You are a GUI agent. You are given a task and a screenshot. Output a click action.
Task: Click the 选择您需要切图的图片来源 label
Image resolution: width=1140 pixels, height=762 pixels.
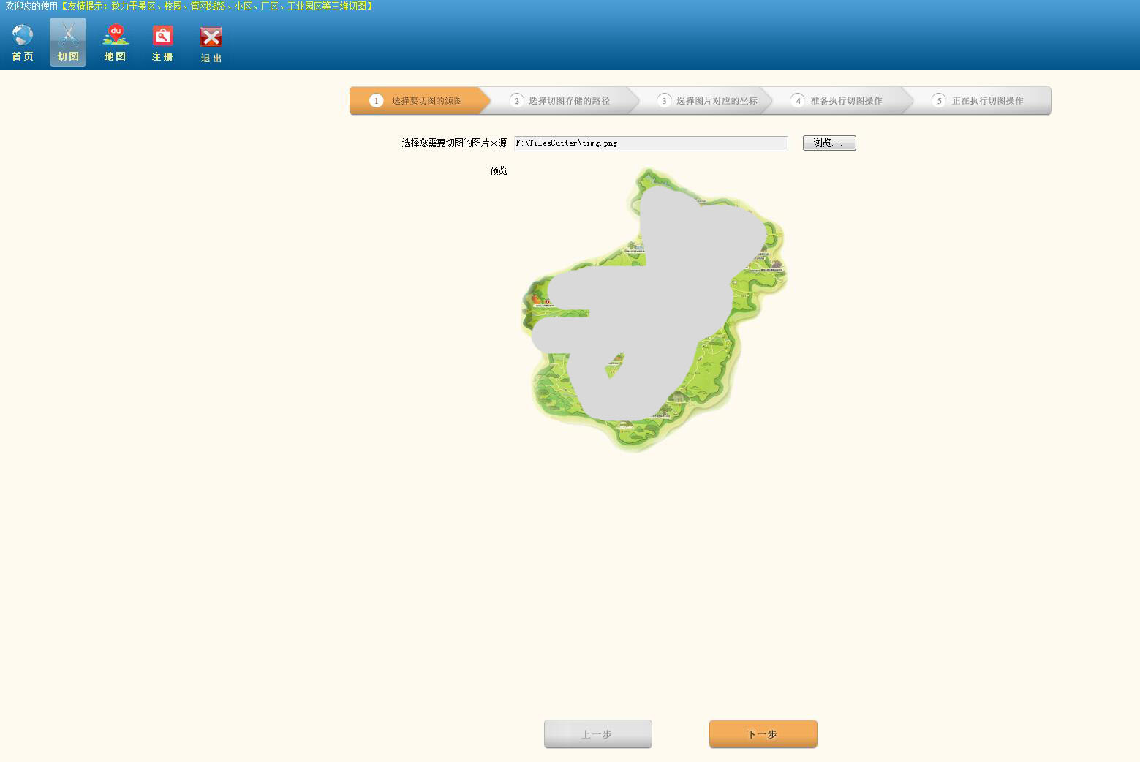tap(454, 143)
